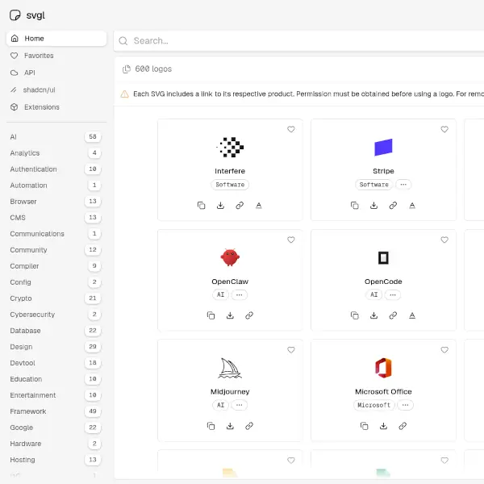
Task: Expand more categories on OpenClaw card
Action: 240,294
